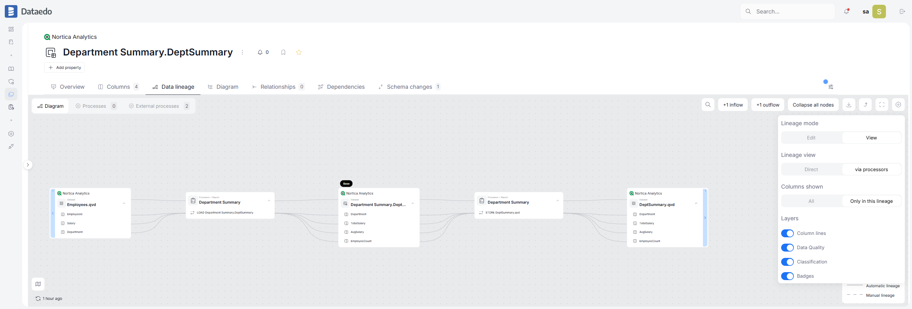This screenshot has height=309, width=912.
Task: Click the Dataedo logo icon
Action: (x=11, y=11)
